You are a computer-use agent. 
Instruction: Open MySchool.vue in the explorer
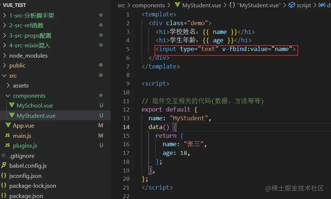[x=35, y=106]
